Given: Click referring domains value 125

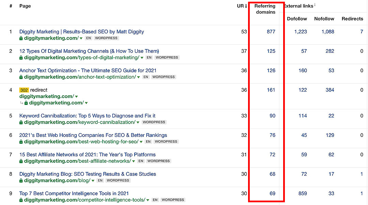Looking at the screenshot, I should point(271,51).
